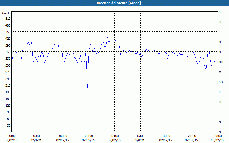Screen dimensions: 229x143
Task: Click the 390 degree axis label
Action: [8, 45]
